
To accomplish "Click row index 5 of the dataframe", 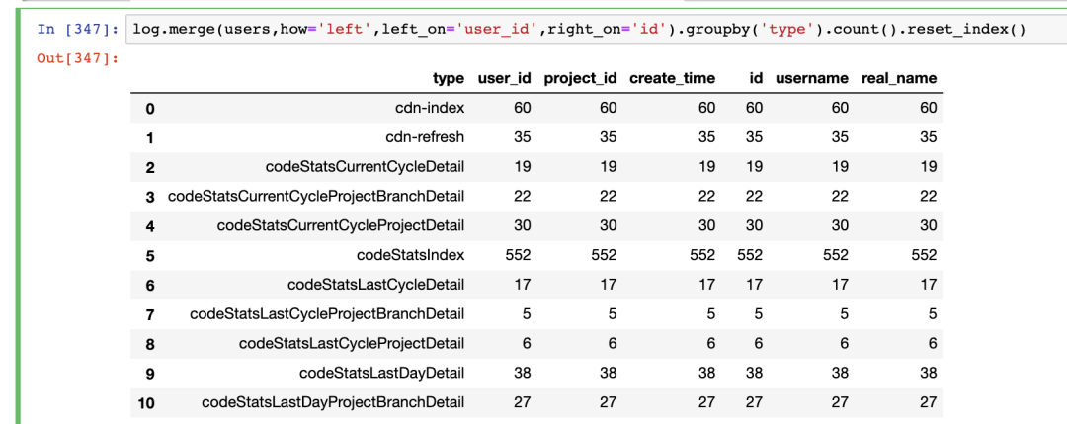I will (150, 255).
